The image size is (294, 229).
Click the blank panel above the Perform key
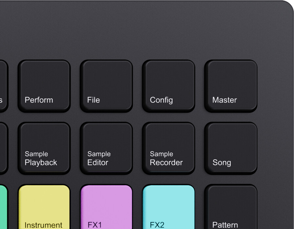click(x=44, y=31)
